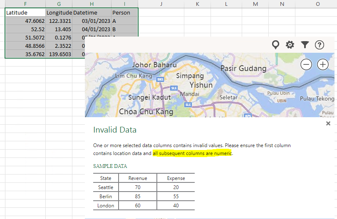Click the Person header cell
The image size is (337, 219).
[x=124, y=12]
